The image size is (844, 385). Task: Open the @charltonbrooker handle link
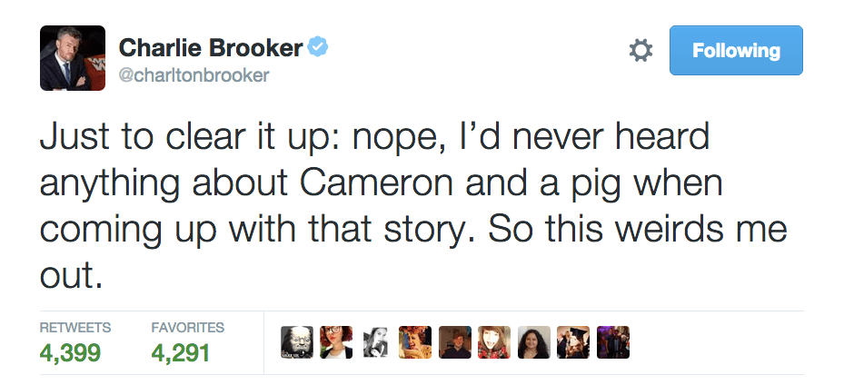pyautogui.click(x=194, y=75)
